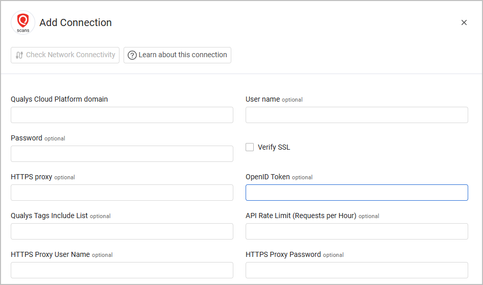
Task: Click the Add Connection title text
Action: pyautogui.click(x=76, y=22)
